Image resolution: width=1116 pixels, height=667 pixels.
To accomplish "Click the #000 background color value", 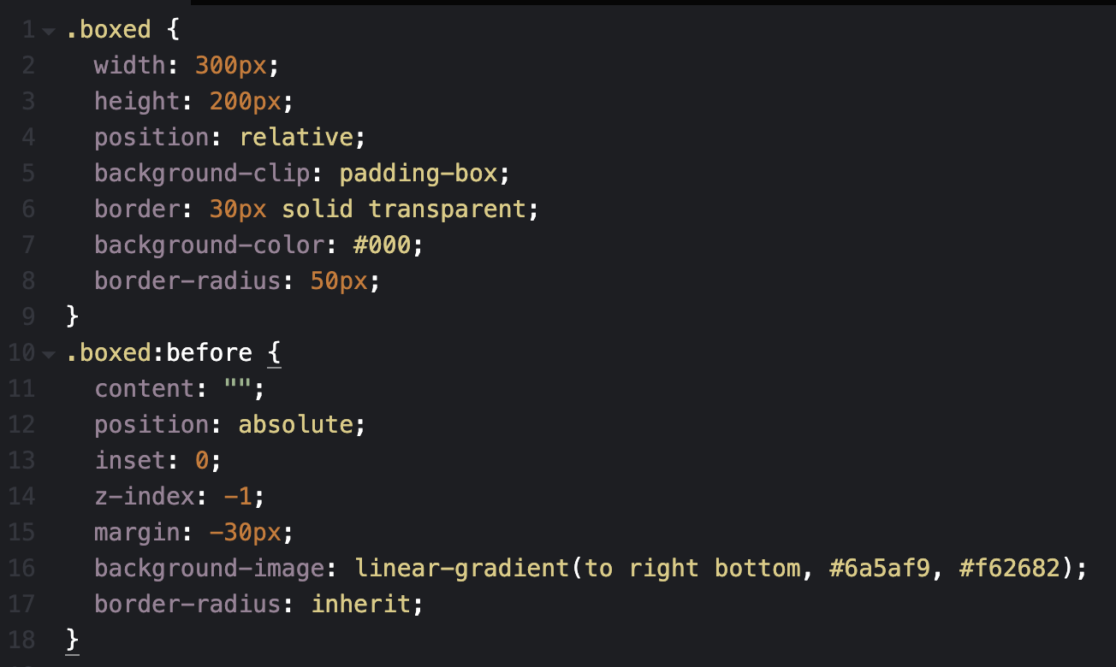I will coord(382,245).
